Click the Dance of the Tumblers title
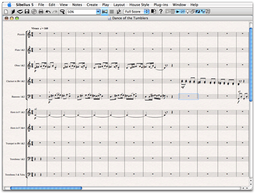The width and height of the screenshot is (255, 194). pos(130,18)
